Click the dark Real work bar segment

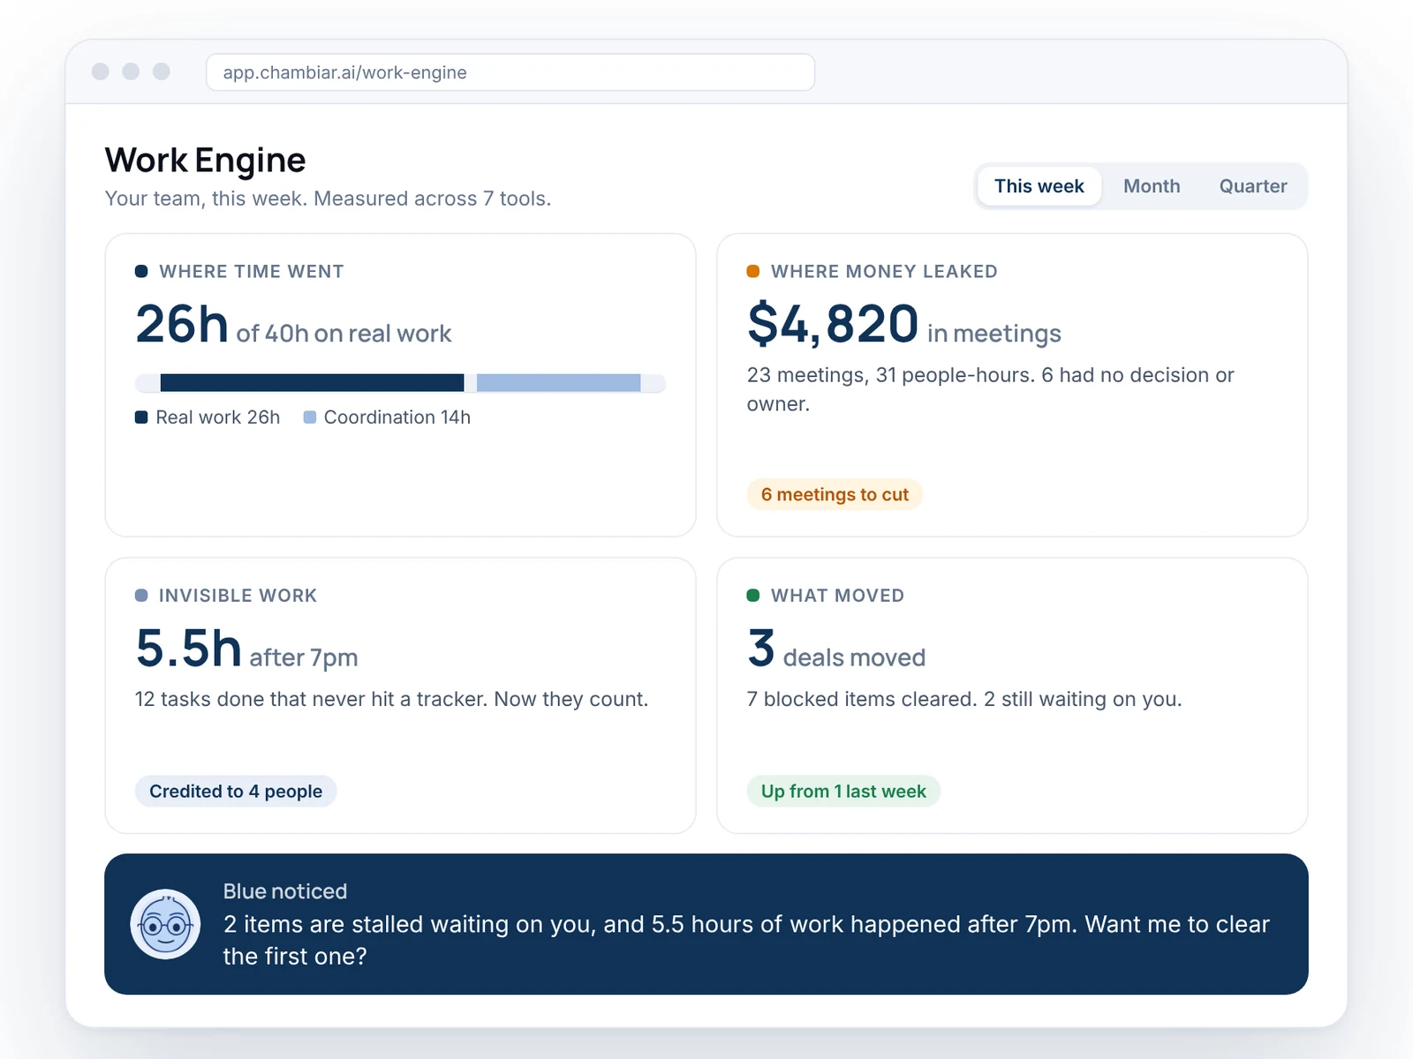pos(312,382)
